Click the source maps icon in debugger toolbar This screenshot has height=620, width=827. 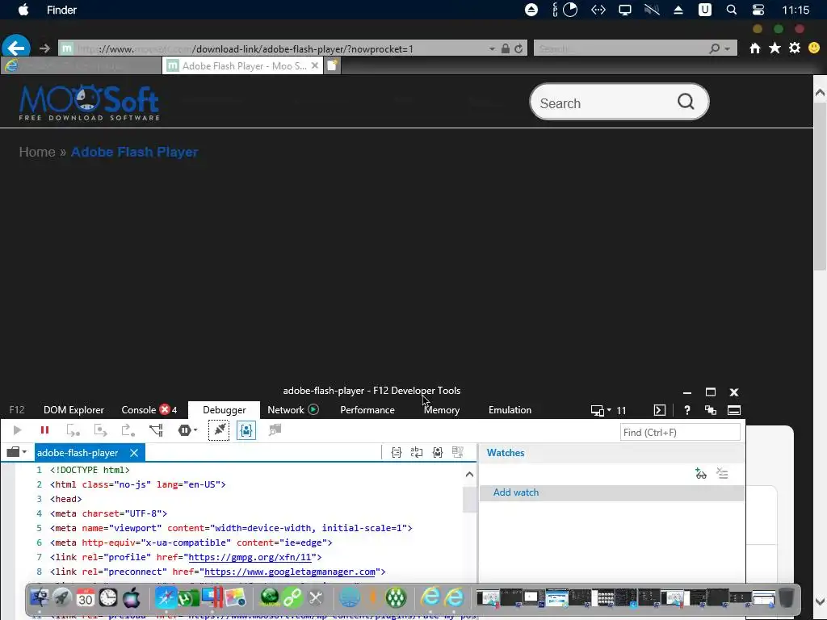pos(275,430)
